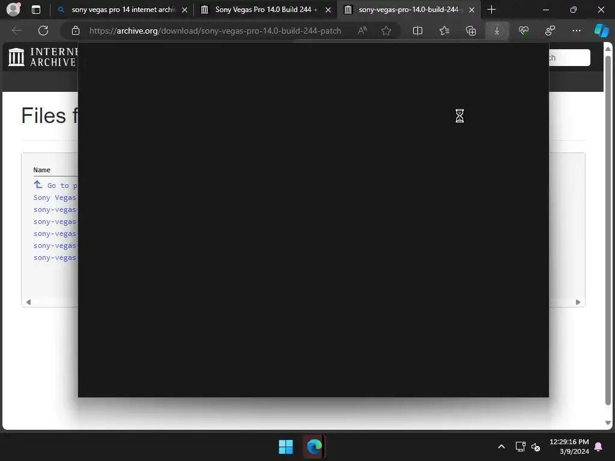The image size is (615, 461).
Task: Click Microsoft Edge taskbar icon
Action: (x=314, y=447)
